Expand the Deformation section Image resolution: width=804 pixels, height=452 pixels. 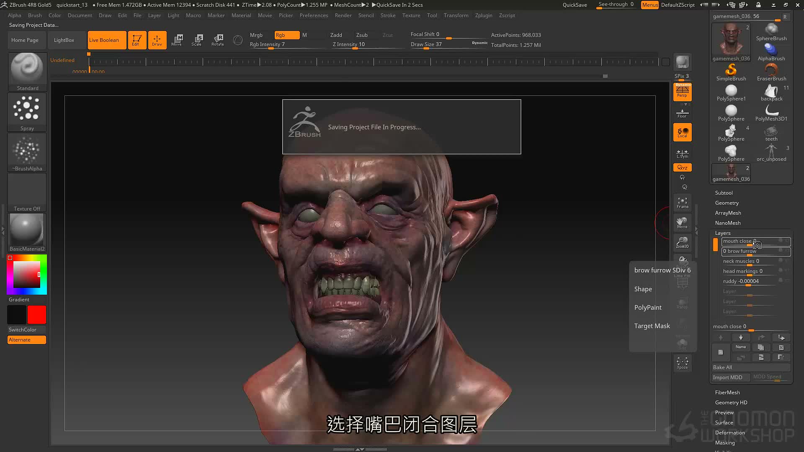coord(729,433)
